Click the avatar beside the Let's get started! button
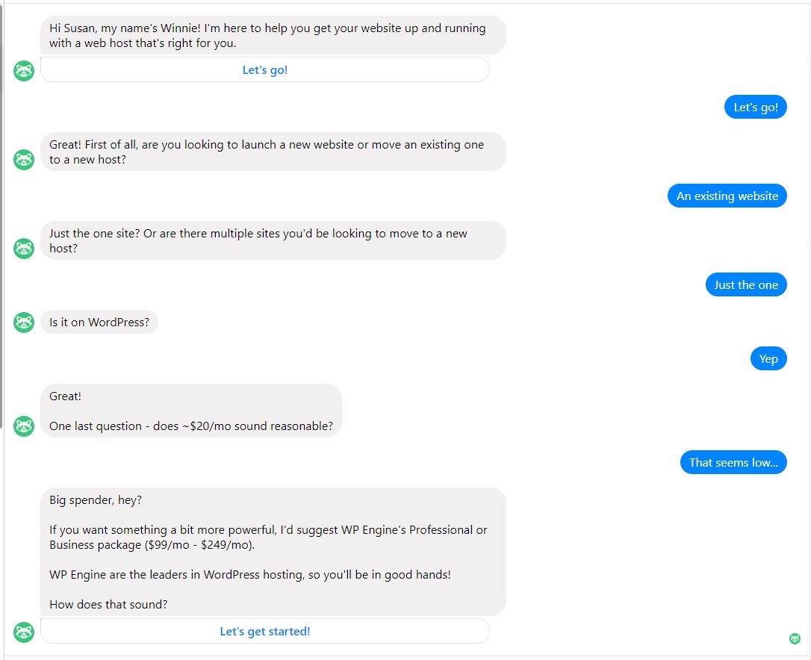The image size is (811, 660). pyautogui.click(x=24, y=632)
